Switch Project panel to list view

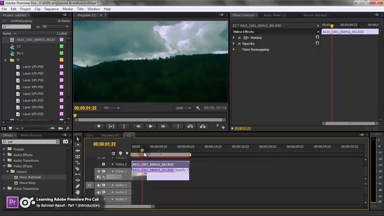coord(4,128)
